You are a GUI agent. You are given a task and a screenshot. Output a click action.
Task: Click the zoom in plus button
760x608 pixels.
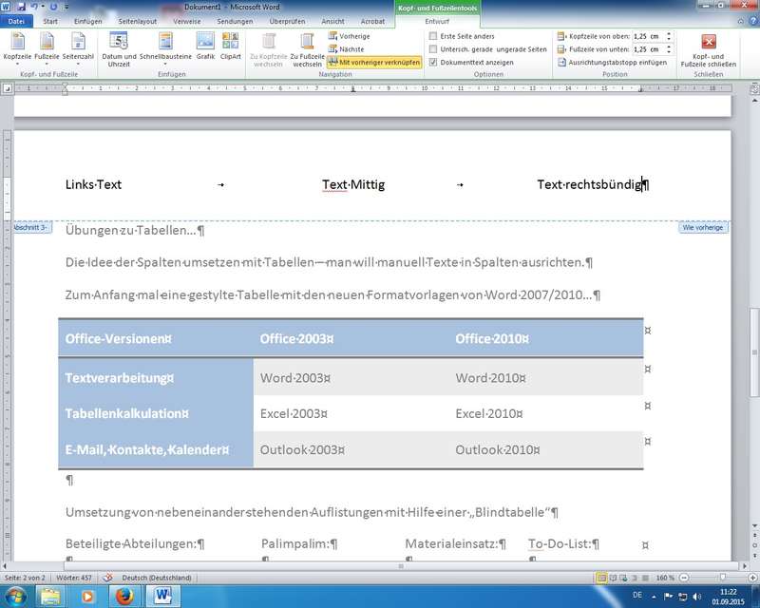coord(752,578)
